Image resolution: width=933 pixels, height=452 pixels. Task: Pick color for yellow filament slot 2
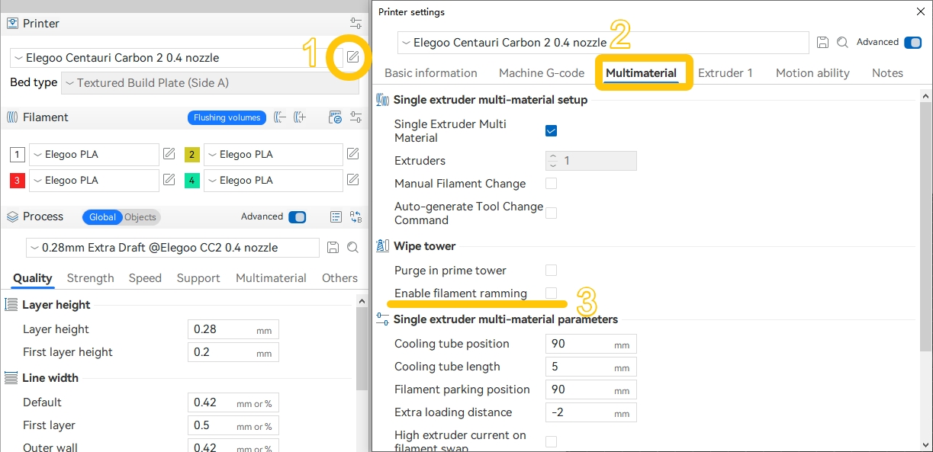[192, 155]
